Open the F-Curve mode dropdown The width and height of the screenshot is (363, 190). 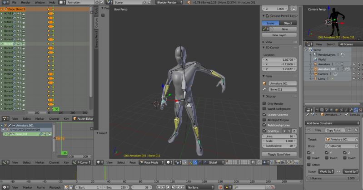point(81,162)
